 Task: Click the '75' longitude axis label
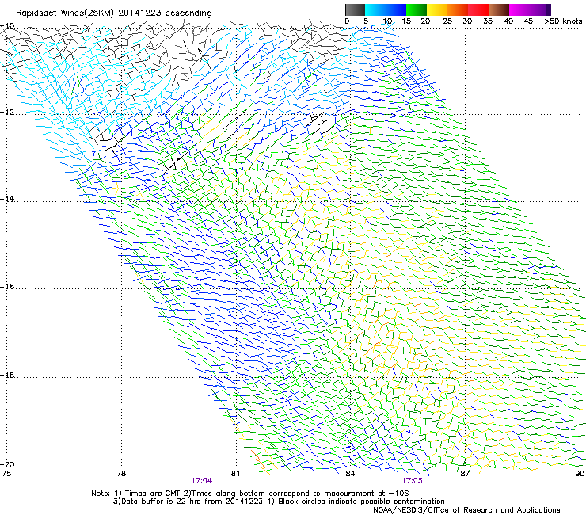(6, 474)
